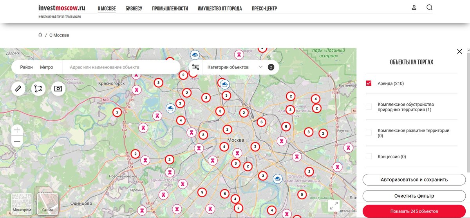Click cluster 4 near Восточный label
The width and height of the screenshot is (470, 218).
(315, 99)
